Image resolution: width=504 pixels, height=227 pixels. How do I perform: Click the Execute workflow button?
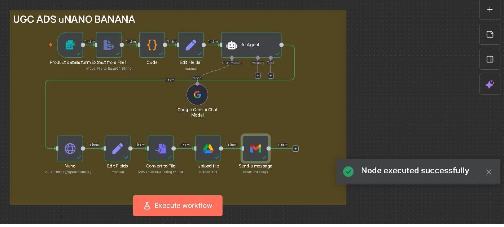(178, 206)
